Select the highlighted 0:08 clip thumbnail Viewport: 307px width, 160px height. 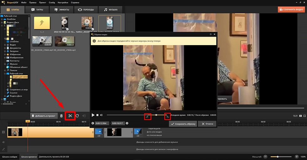point(110,23)
